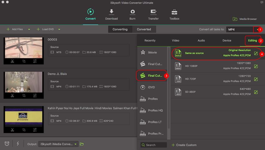Click the Venus presents video thumbnail
This screenshot has height=150, width=265.
pos(24,116)
